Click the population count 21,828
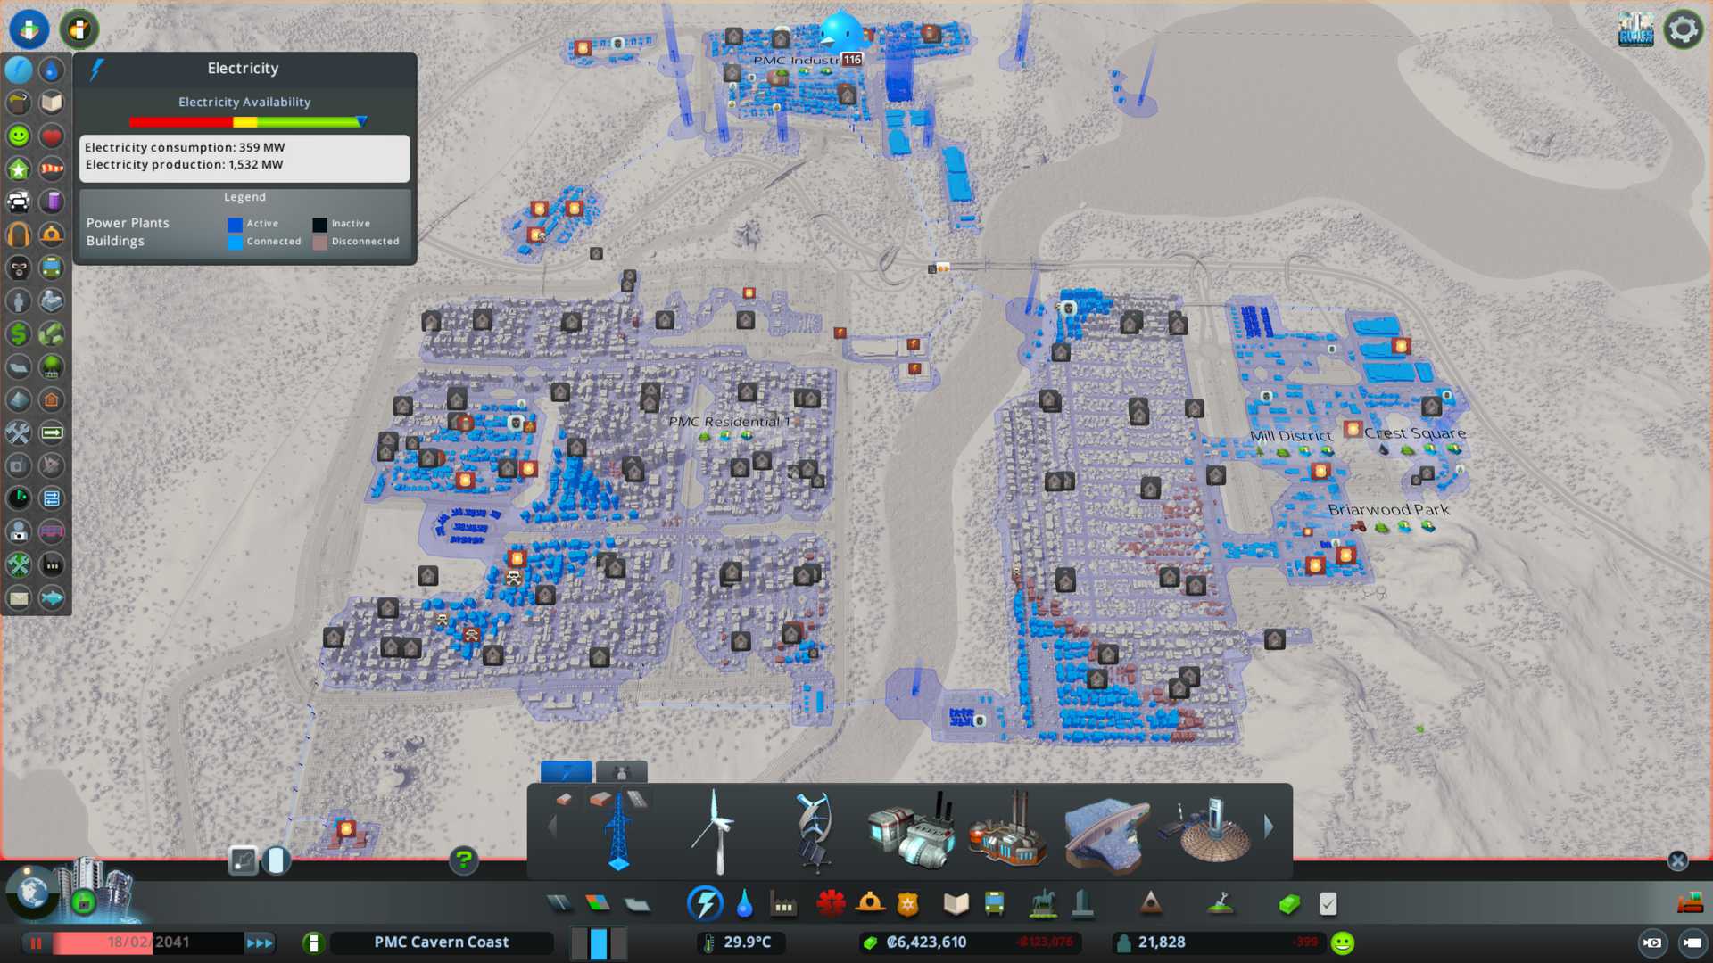Screen dimensions: 1713x963 point(1161,942)
